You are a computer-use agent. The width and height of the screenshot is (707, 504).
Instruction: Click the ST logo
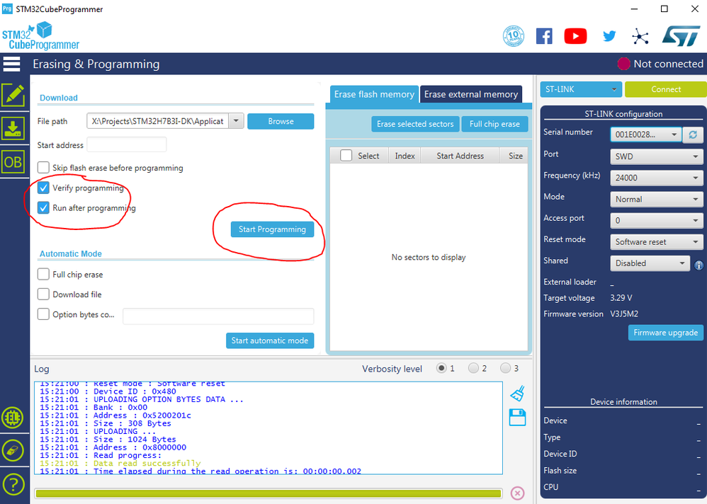click(x=681, y=35)
